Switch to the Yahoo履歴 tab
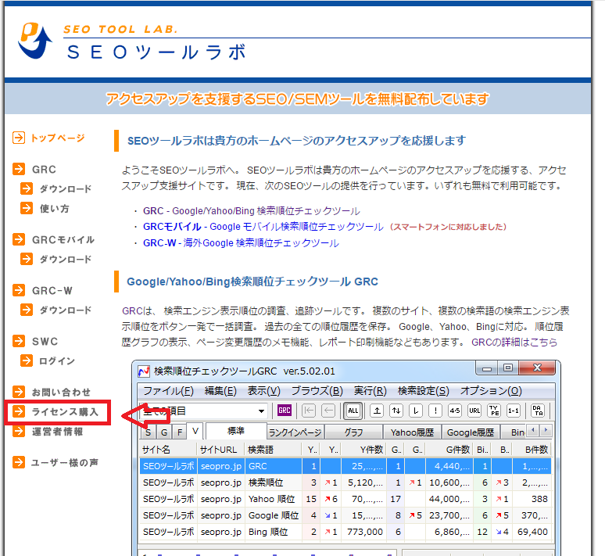 point(412,432)
